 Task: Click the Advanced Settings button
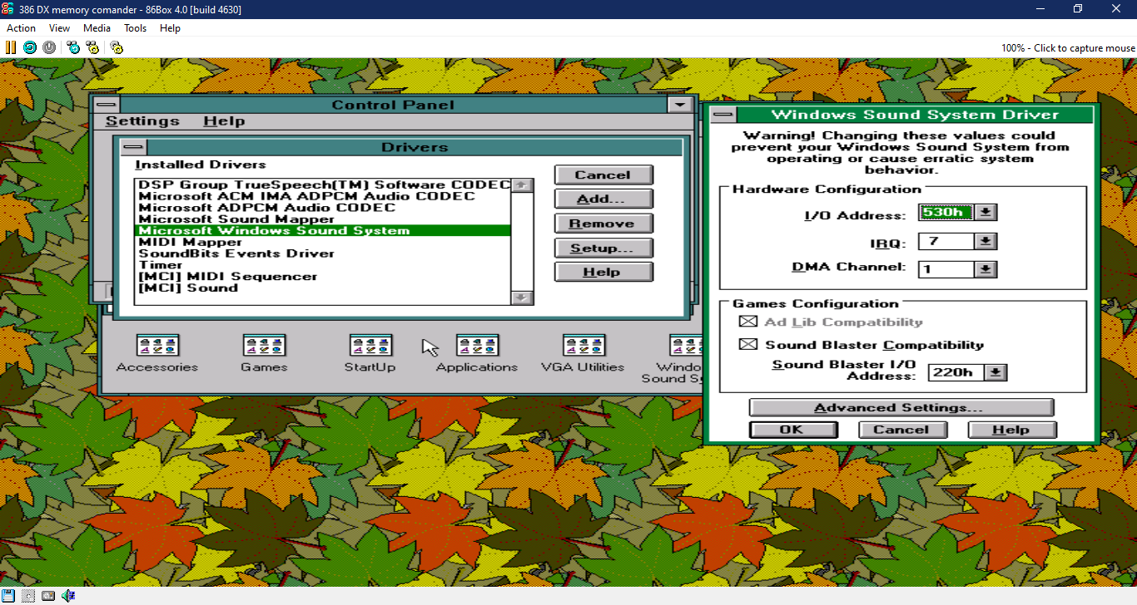901,407
